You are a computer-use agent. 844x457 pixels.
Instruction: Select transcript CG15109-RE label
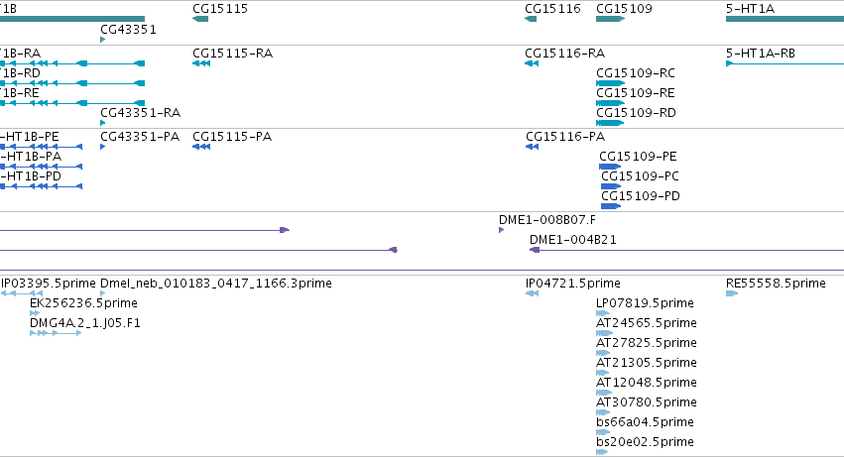coord(635,93)
